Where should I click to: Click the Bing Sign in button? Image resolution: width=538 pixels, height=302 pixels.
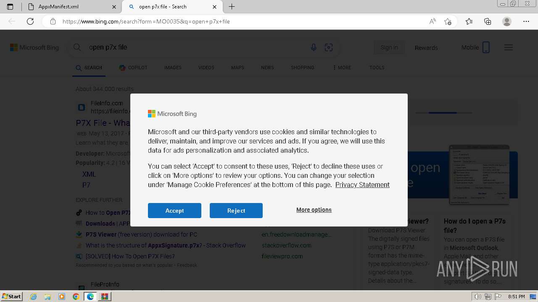coord(389,47)
